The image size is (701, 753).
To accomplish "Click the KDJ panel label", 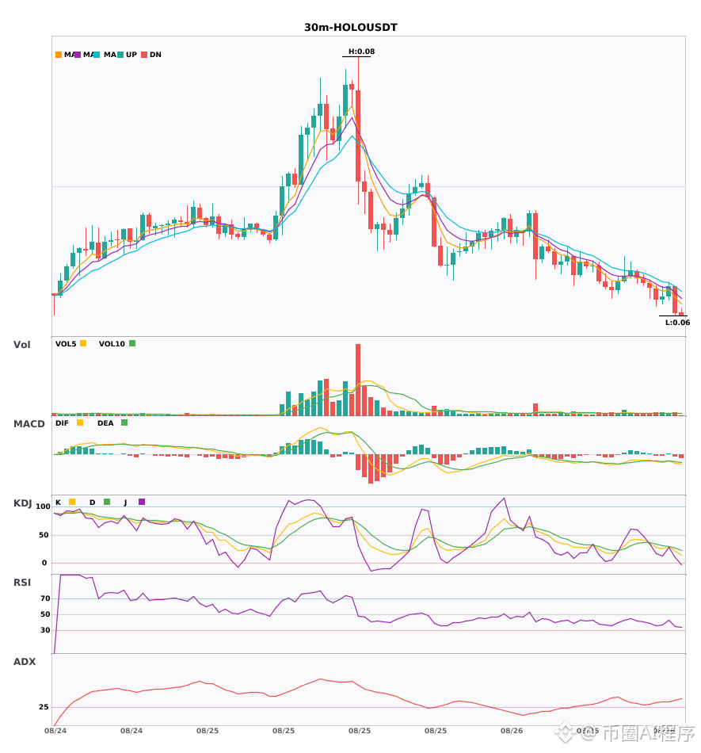I will tap(22, 503).
